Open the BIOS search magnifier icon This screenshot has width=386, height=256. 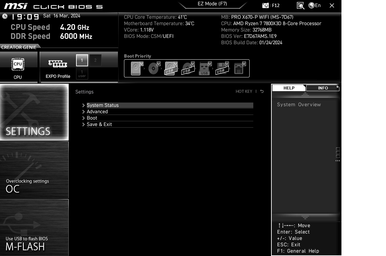pyautogui.click(x=300, y=5)
